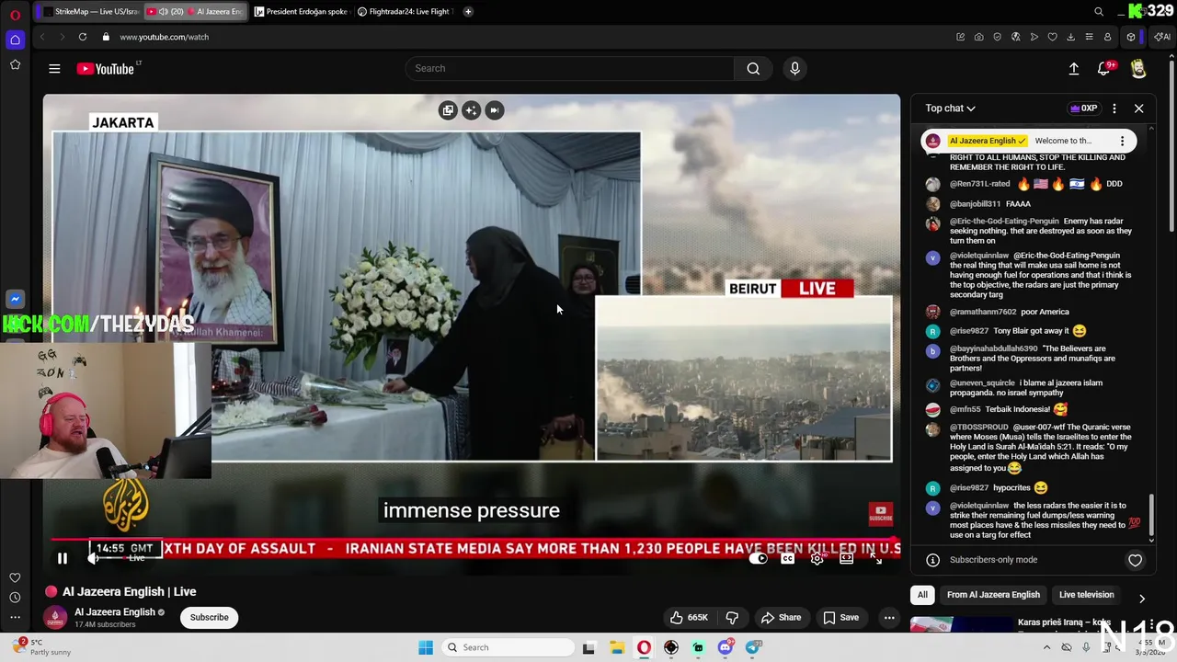
Task: Switch player to theater mode
Action: (x=846, y=558)
